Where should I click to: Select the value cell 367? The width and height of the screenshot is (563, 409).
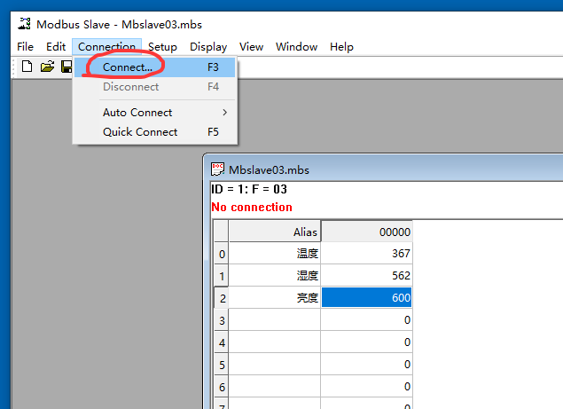point(366,254)
